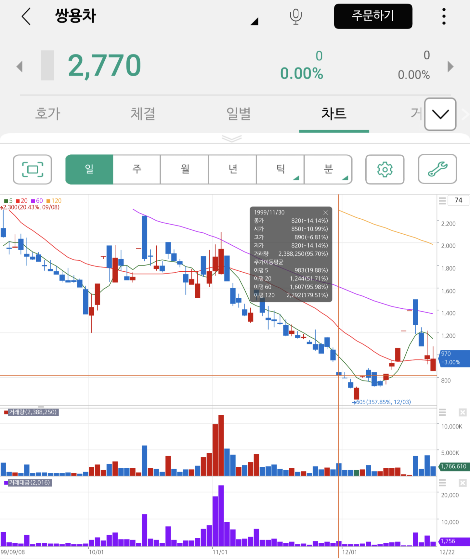
Task: Open volume panel hamburger menu icon
Action: pos(442,412)
